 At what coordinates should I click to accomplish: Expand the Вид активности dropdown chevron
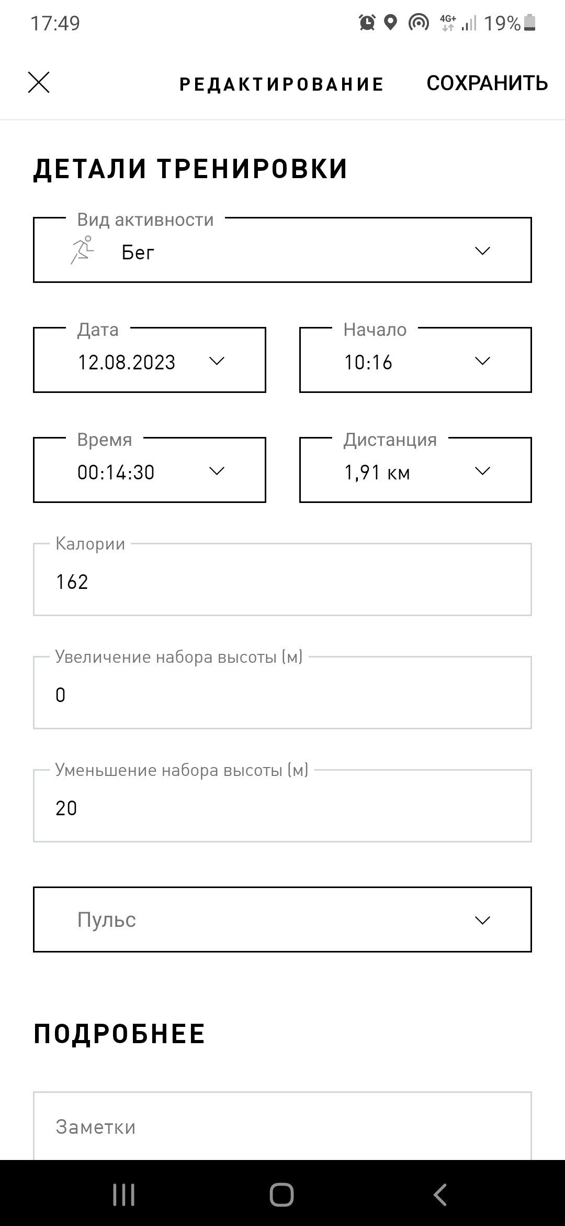coord(482,250)
